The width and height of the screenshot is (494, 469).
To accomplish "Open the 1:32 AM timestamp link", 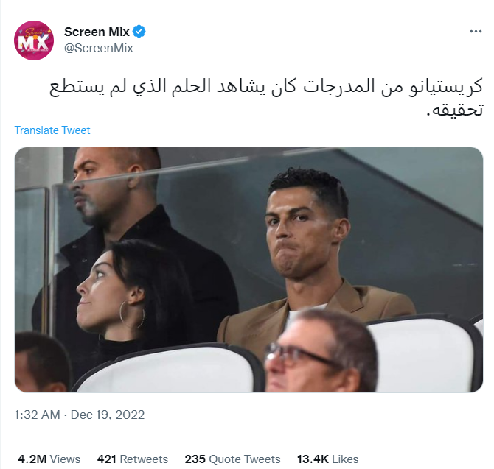I will click(x=37, y=415).
